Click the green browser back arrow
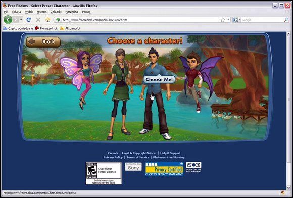This screenshot has width=293, height=198. [x=8, y=20]
